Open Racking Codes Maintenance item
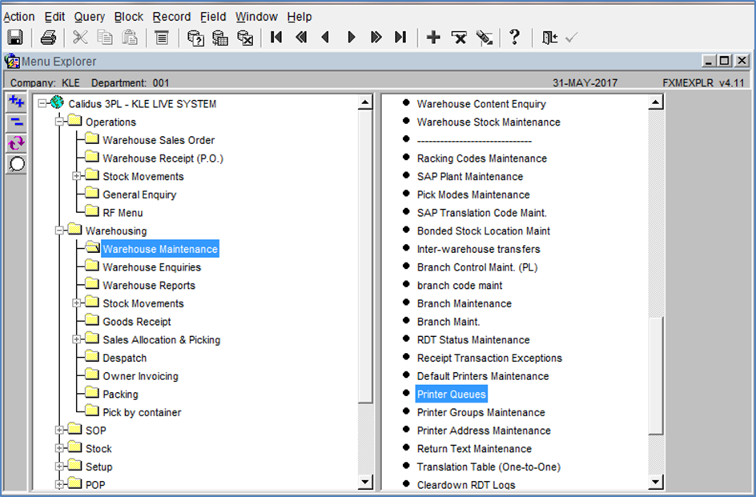 coord(481,158)
